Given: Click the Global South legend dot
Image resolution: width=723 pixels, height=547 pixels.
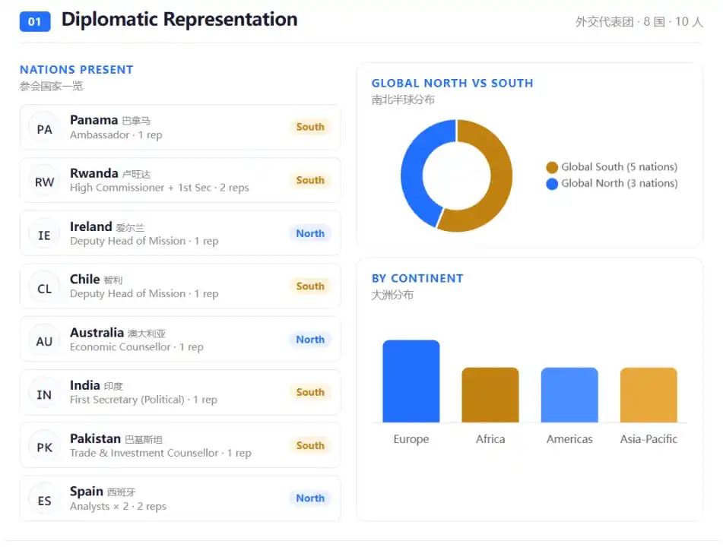Looking at the screenshot, I should 552,167.
